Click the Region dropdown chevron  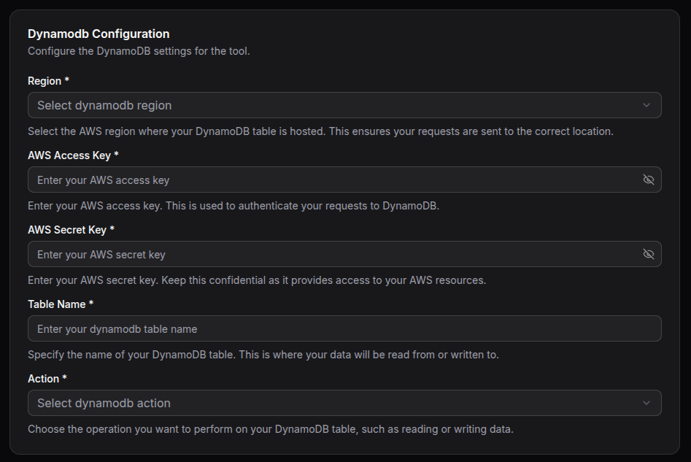[x=646, y=104]
